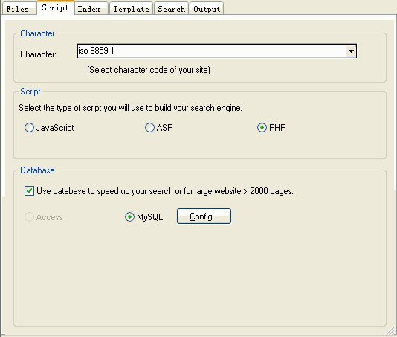Toggle the Use database checkbox

coord(30,190)
